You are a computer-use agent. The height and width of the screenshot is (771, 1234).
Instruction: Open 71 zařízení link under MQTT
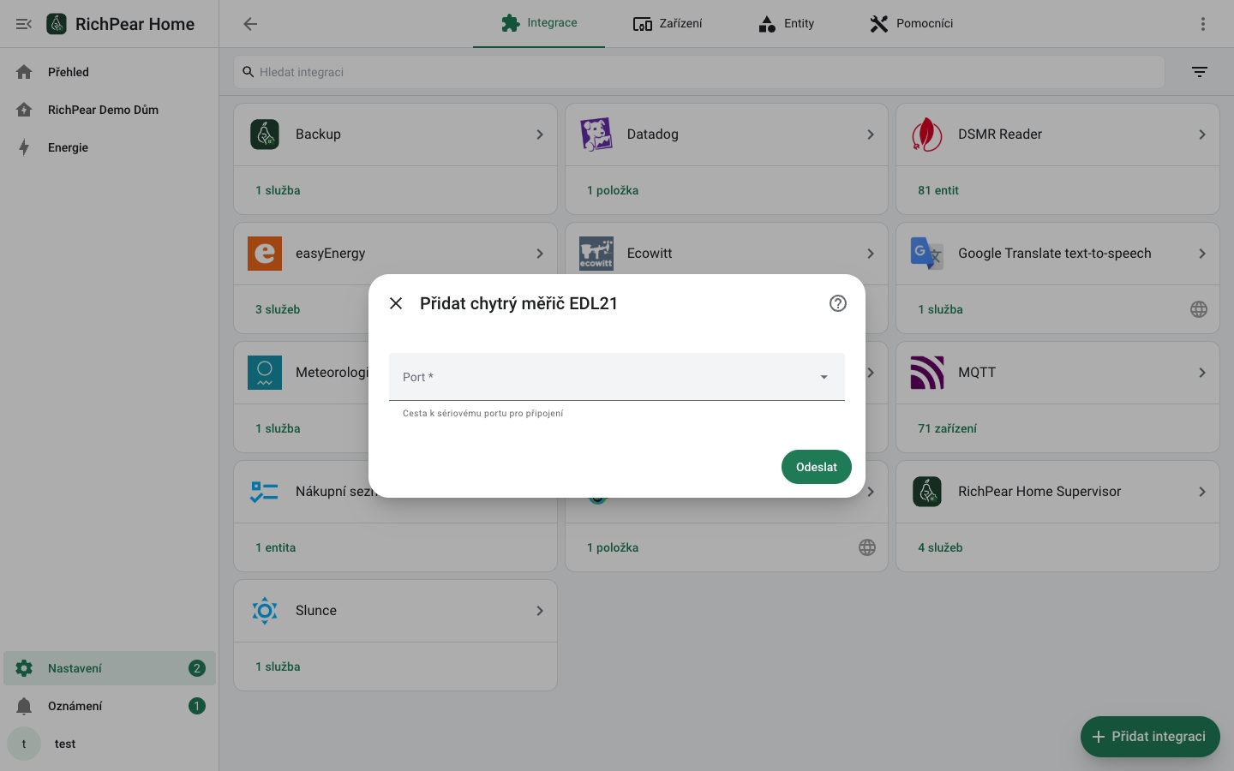pos(947,428)
